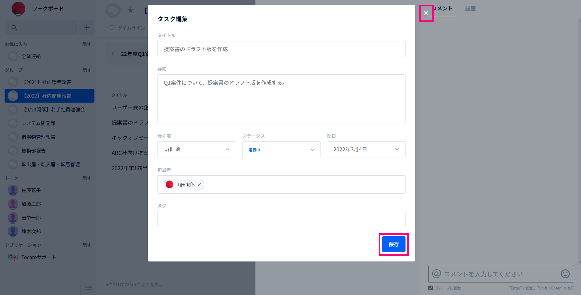Screen dimensions: 581x295
Task: Open the emoji picker smiley icon
Action: click(565, 274)
